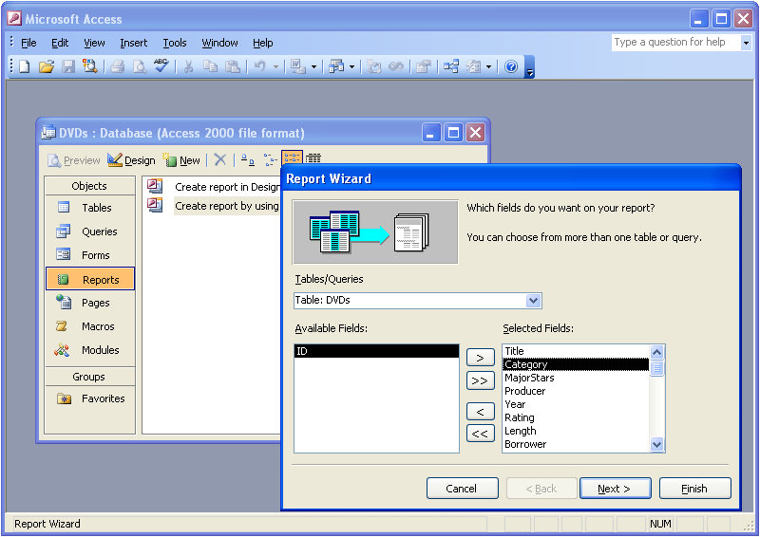Open the Window menu

[219, 43]
